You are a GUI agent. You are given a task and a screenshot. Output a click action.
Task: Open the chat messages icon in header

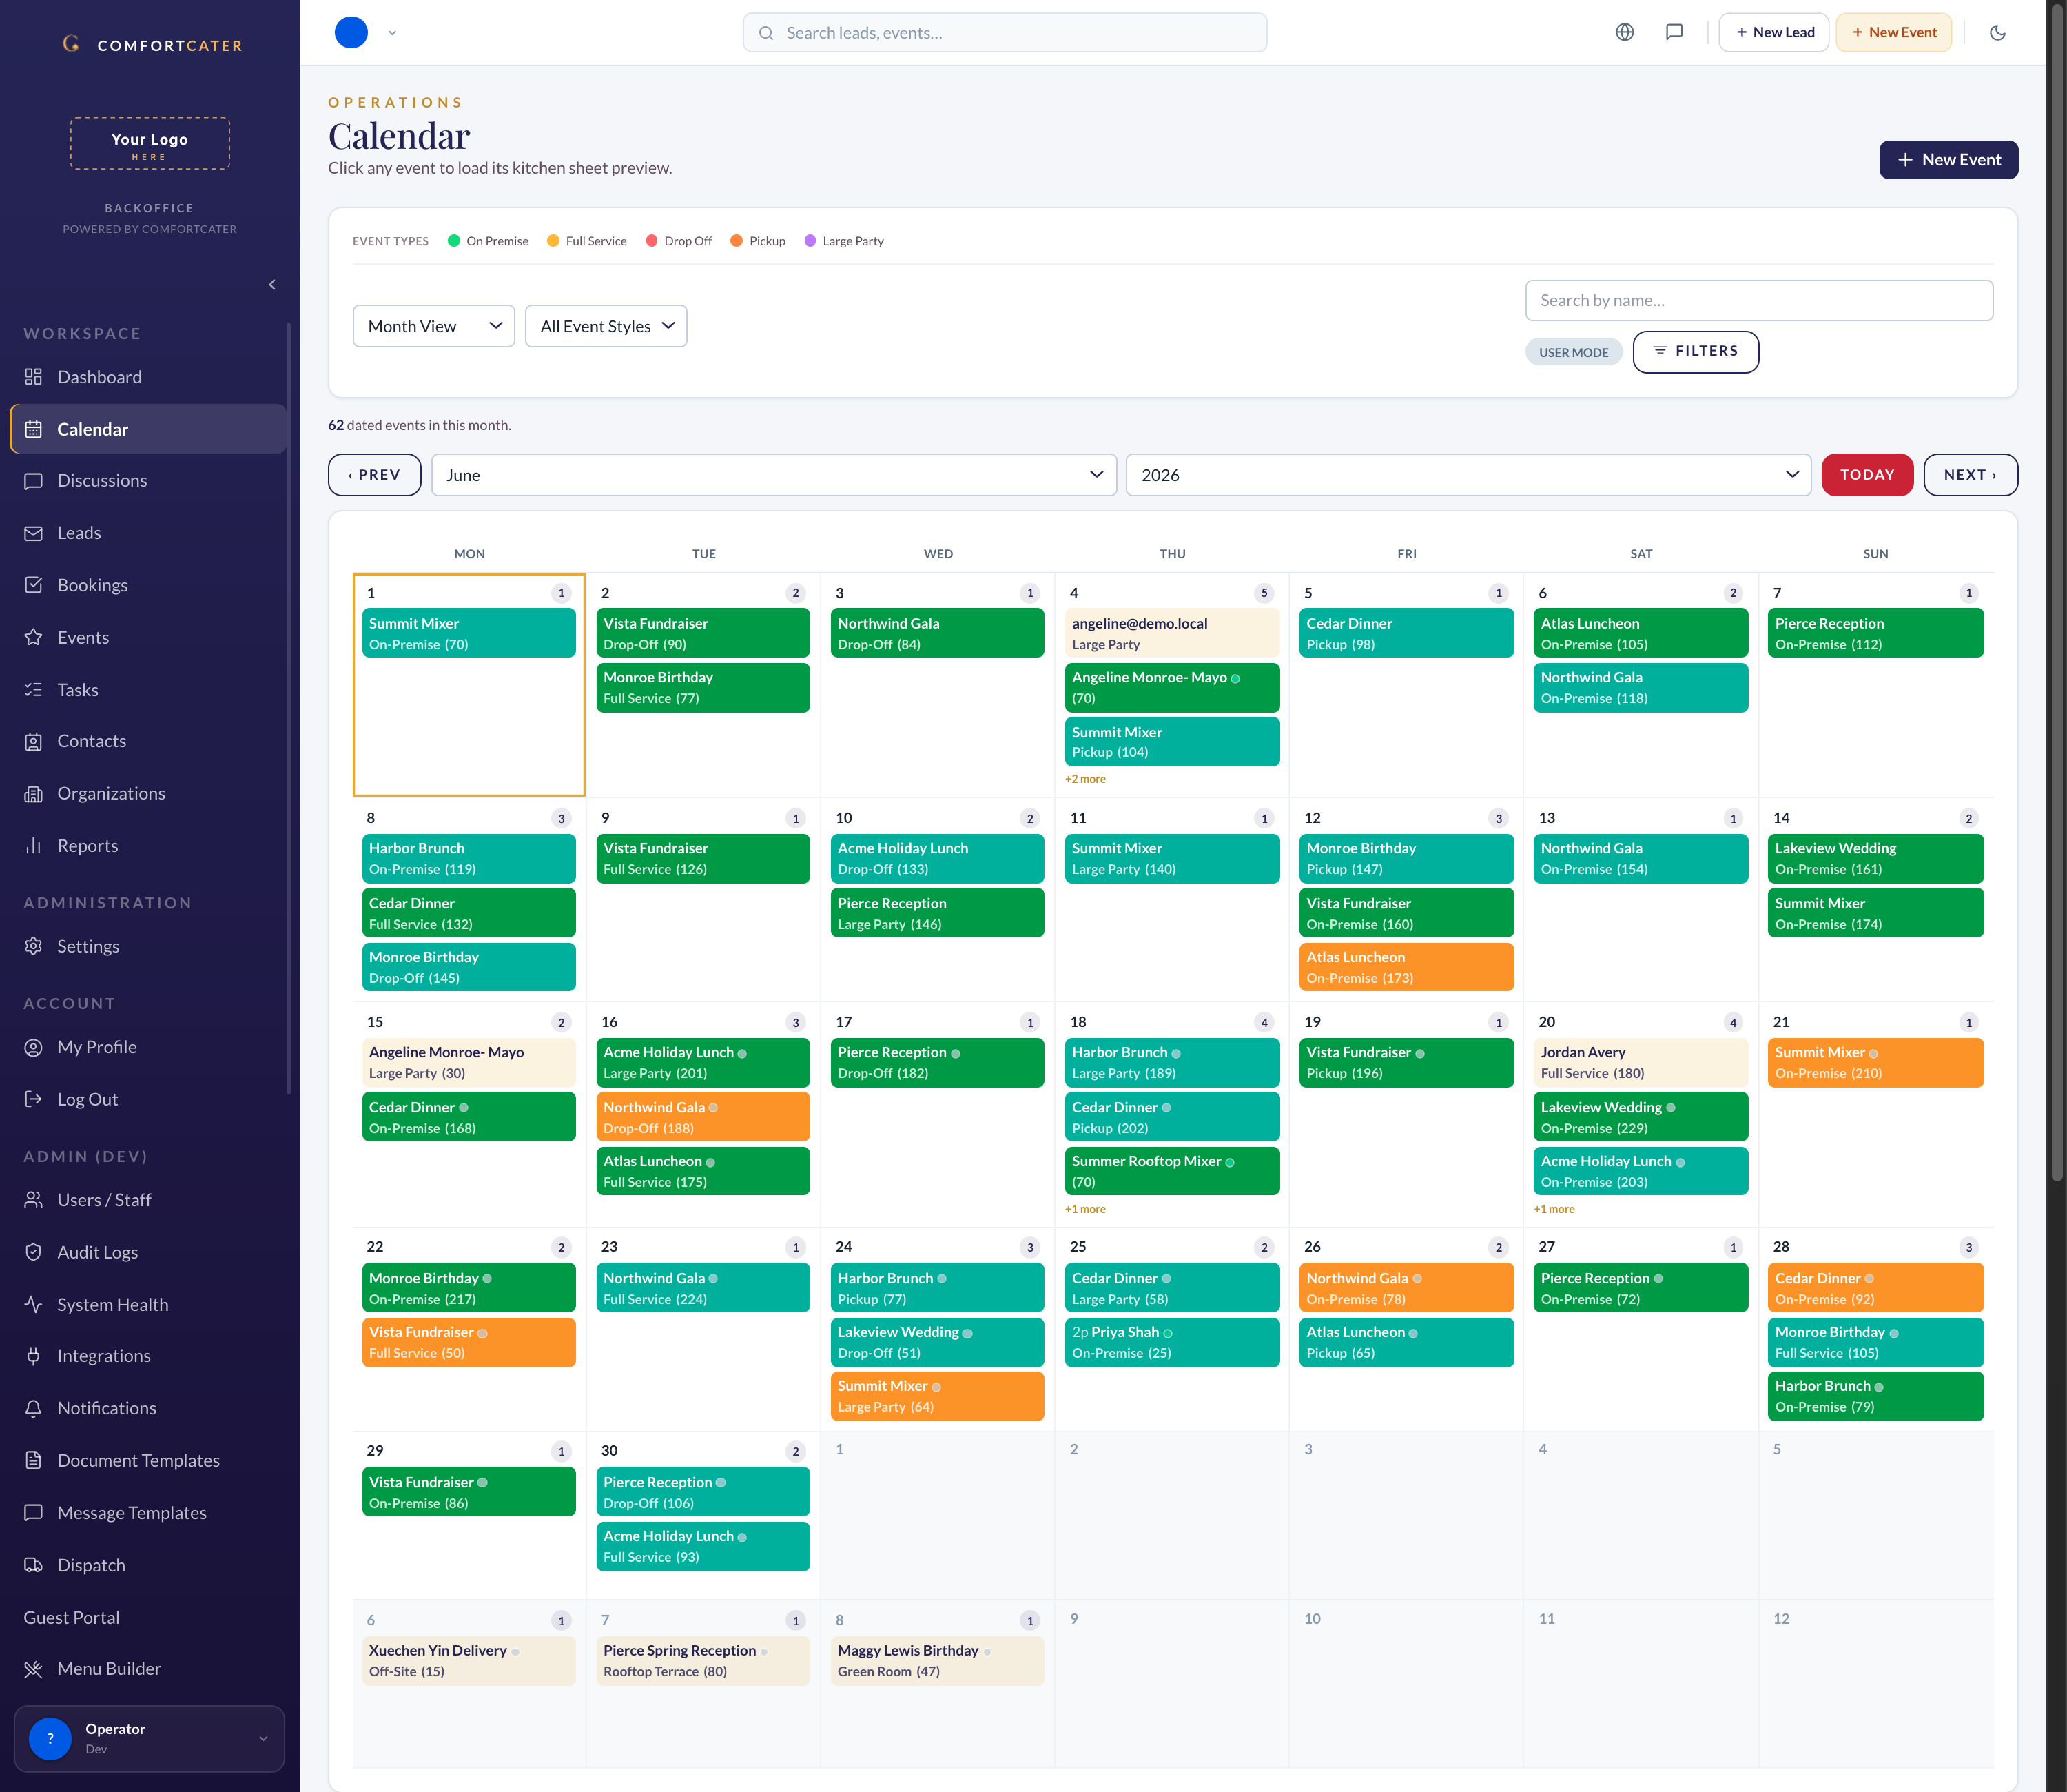click(1674, 32)
